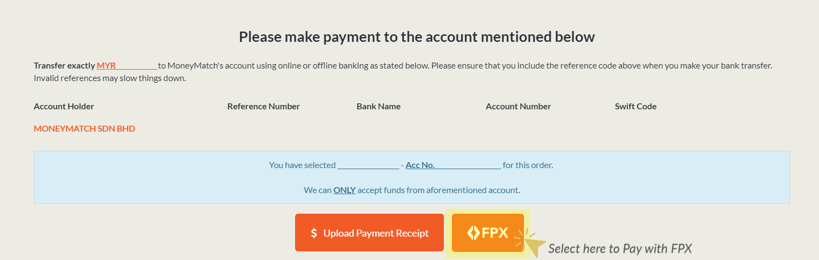The width and height of the screenshot is (819, 260).
Task: Click the blank account number after Acc No.
Action: point(469,165)
